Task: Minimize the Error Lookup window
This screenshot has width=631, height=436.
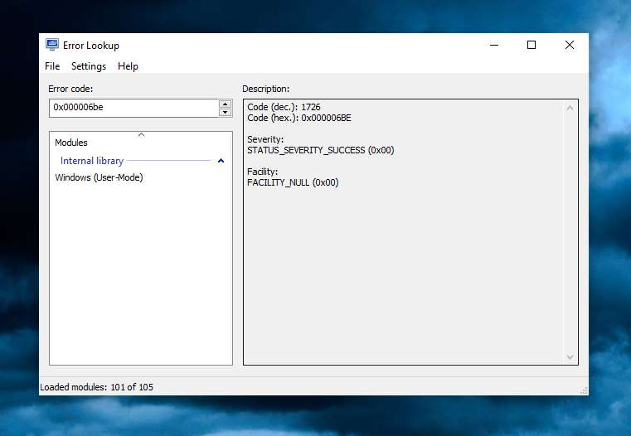Action: (494, 45)
